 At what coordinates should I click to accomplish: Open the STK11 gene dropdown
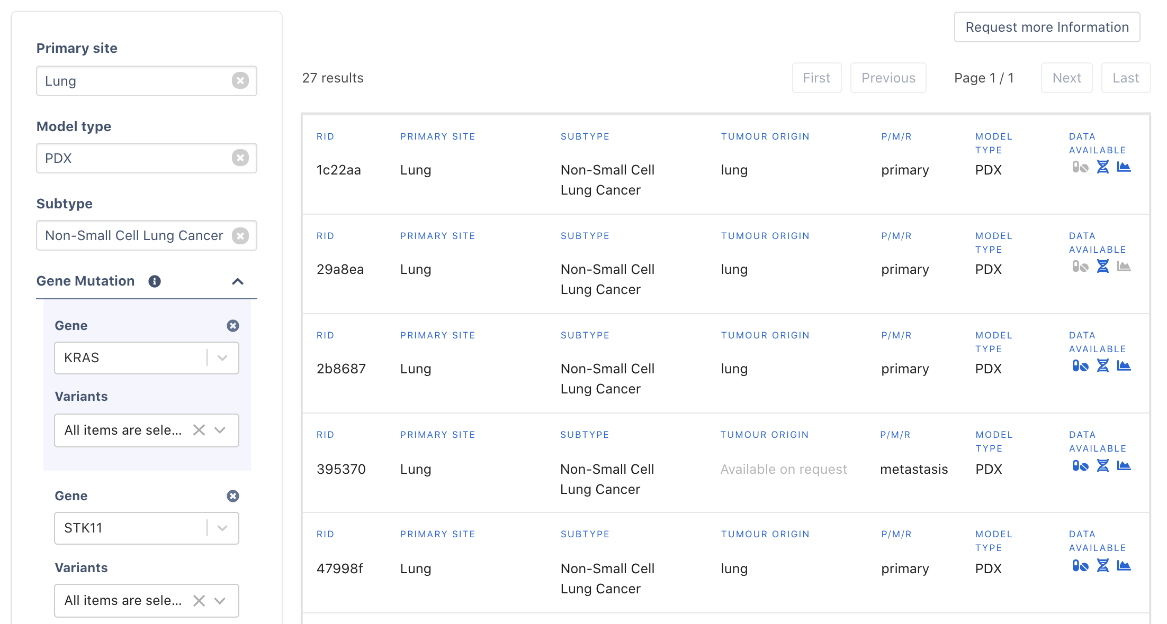coord(222,528)
